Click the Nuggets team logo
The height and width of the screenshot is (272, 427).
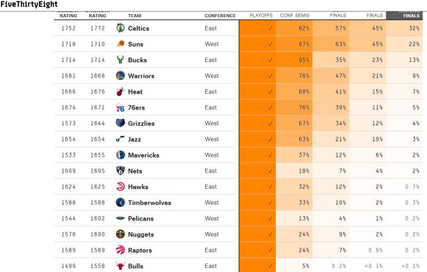(121, 234)
